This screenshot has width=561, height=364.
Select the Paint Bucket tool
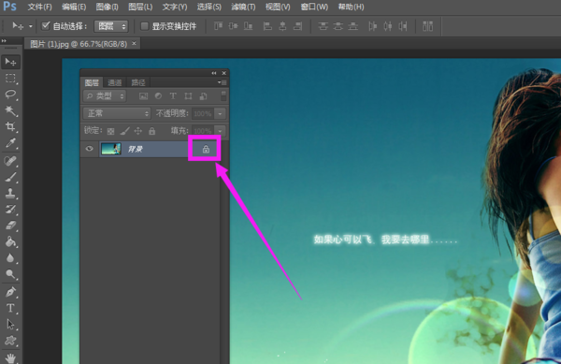pos(10,242)
